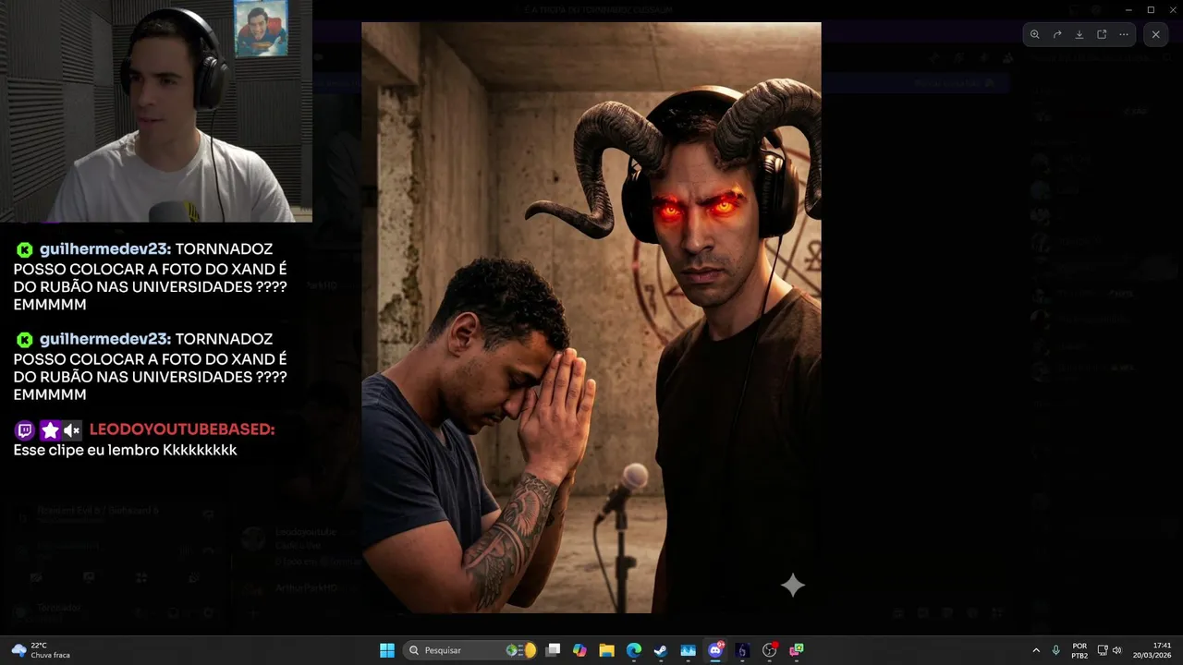
Task: Launch Copilot from the taskbar
Action: point(579,650)
